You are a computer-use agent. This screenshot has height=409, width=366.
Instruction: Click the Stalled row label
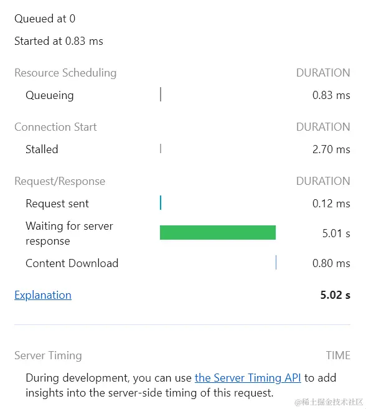point(42,149)
